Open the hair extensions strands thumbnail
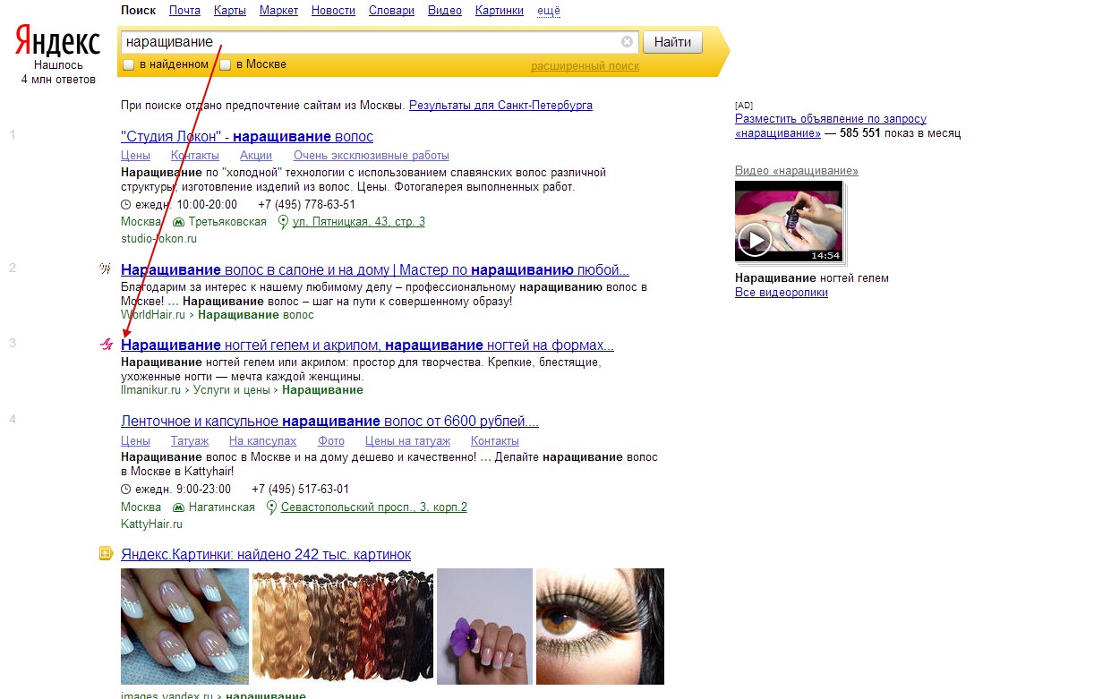The width and height of the screenshot is (1094, 699). [x=343, y=627]
